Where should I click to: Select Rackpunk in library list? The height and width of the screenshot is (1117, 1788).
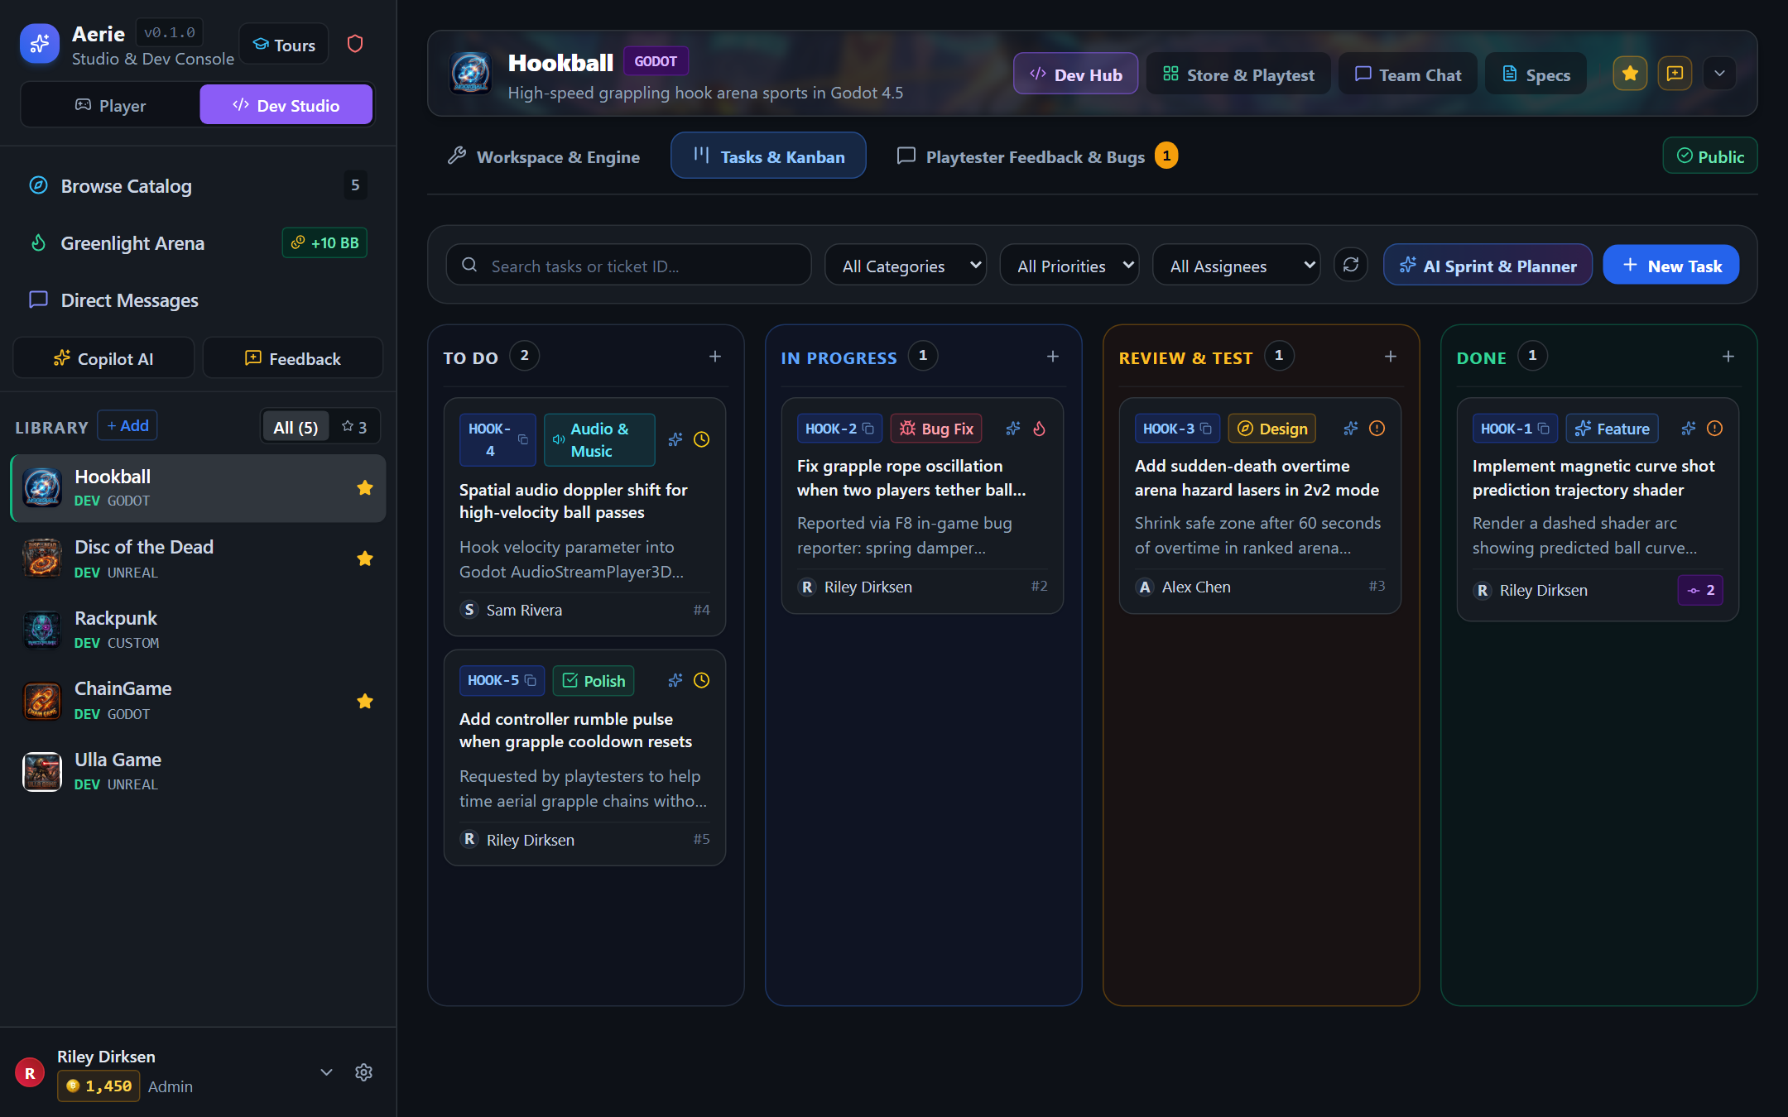(198, 630)
